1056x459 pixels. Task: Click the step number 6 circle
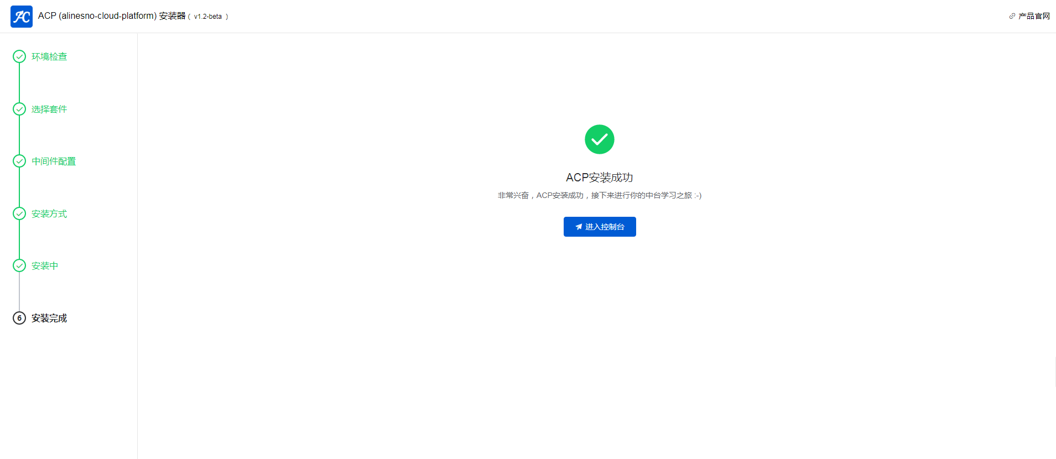(x=19, y=318)
